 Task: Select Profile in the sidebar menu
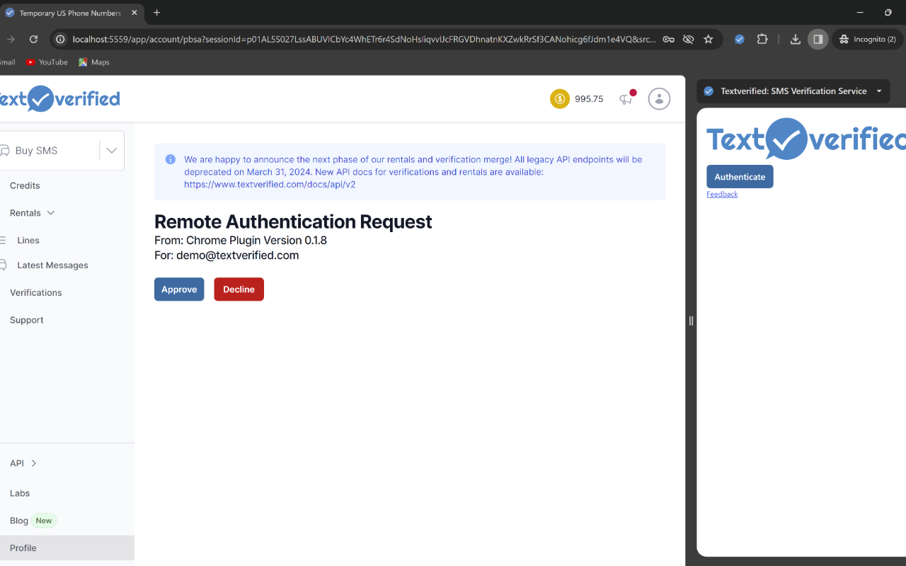click(x=23, y=548)
